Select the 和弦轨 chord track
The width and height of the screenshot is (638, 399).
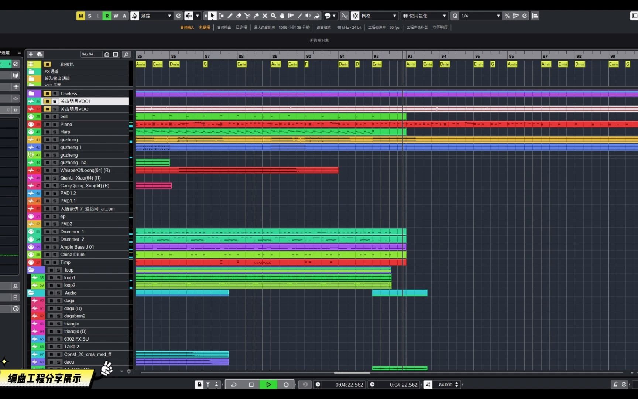[78, 64]
